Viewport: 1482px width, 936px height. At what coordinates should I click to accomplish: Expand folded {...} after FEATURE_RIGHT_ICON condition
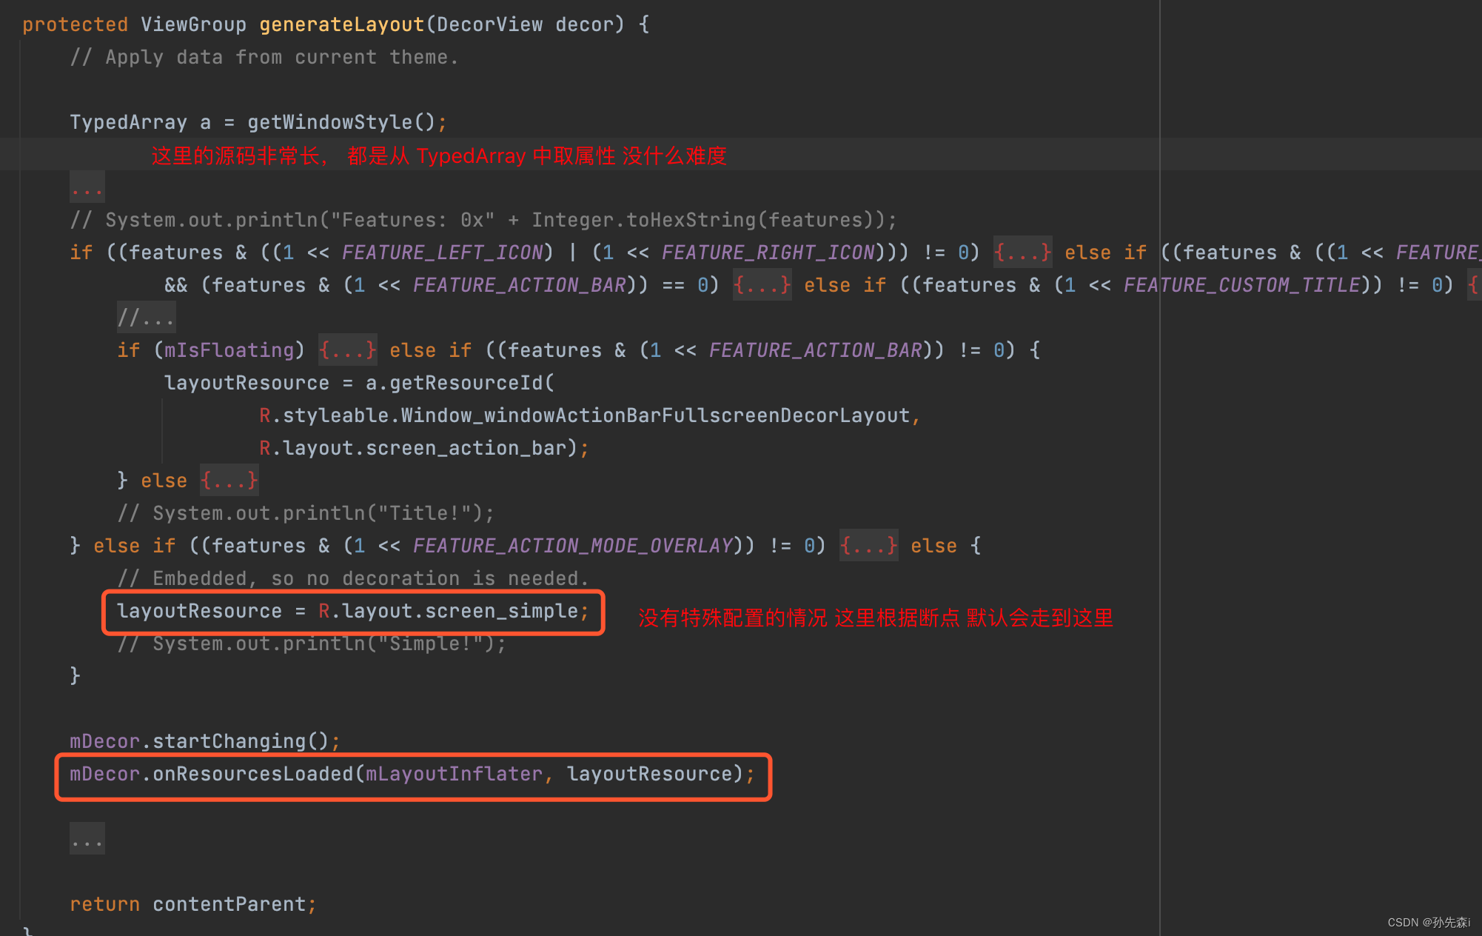[1023, 253]
